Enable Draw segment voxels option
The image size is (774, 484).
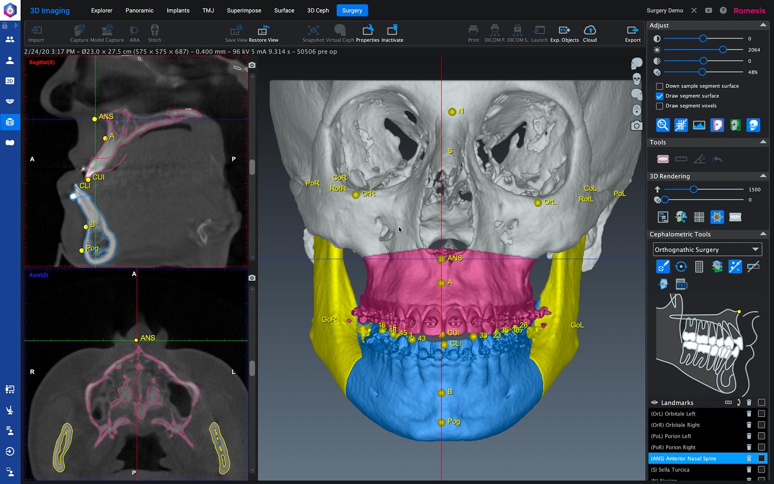pos(659,106)
